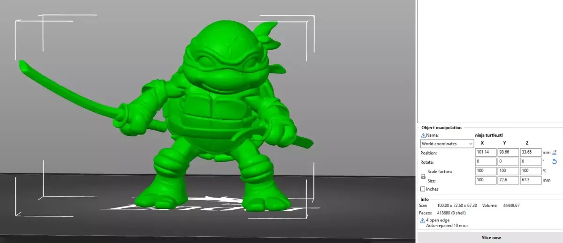
Task: Click the warning icon beside Name
Action: (x=423, y=135)
